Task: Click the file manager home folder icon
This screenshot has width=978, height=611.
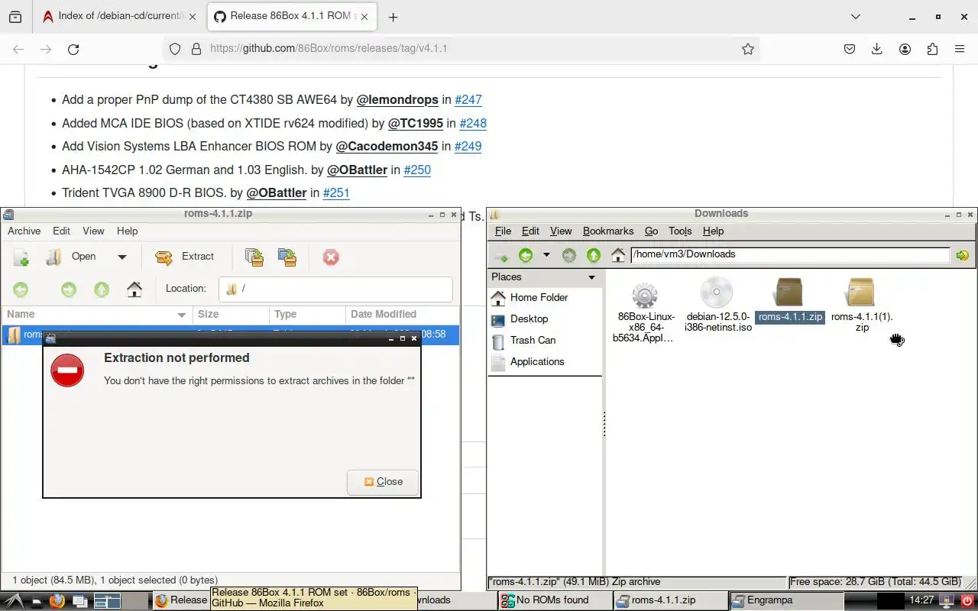Action: 618,255
